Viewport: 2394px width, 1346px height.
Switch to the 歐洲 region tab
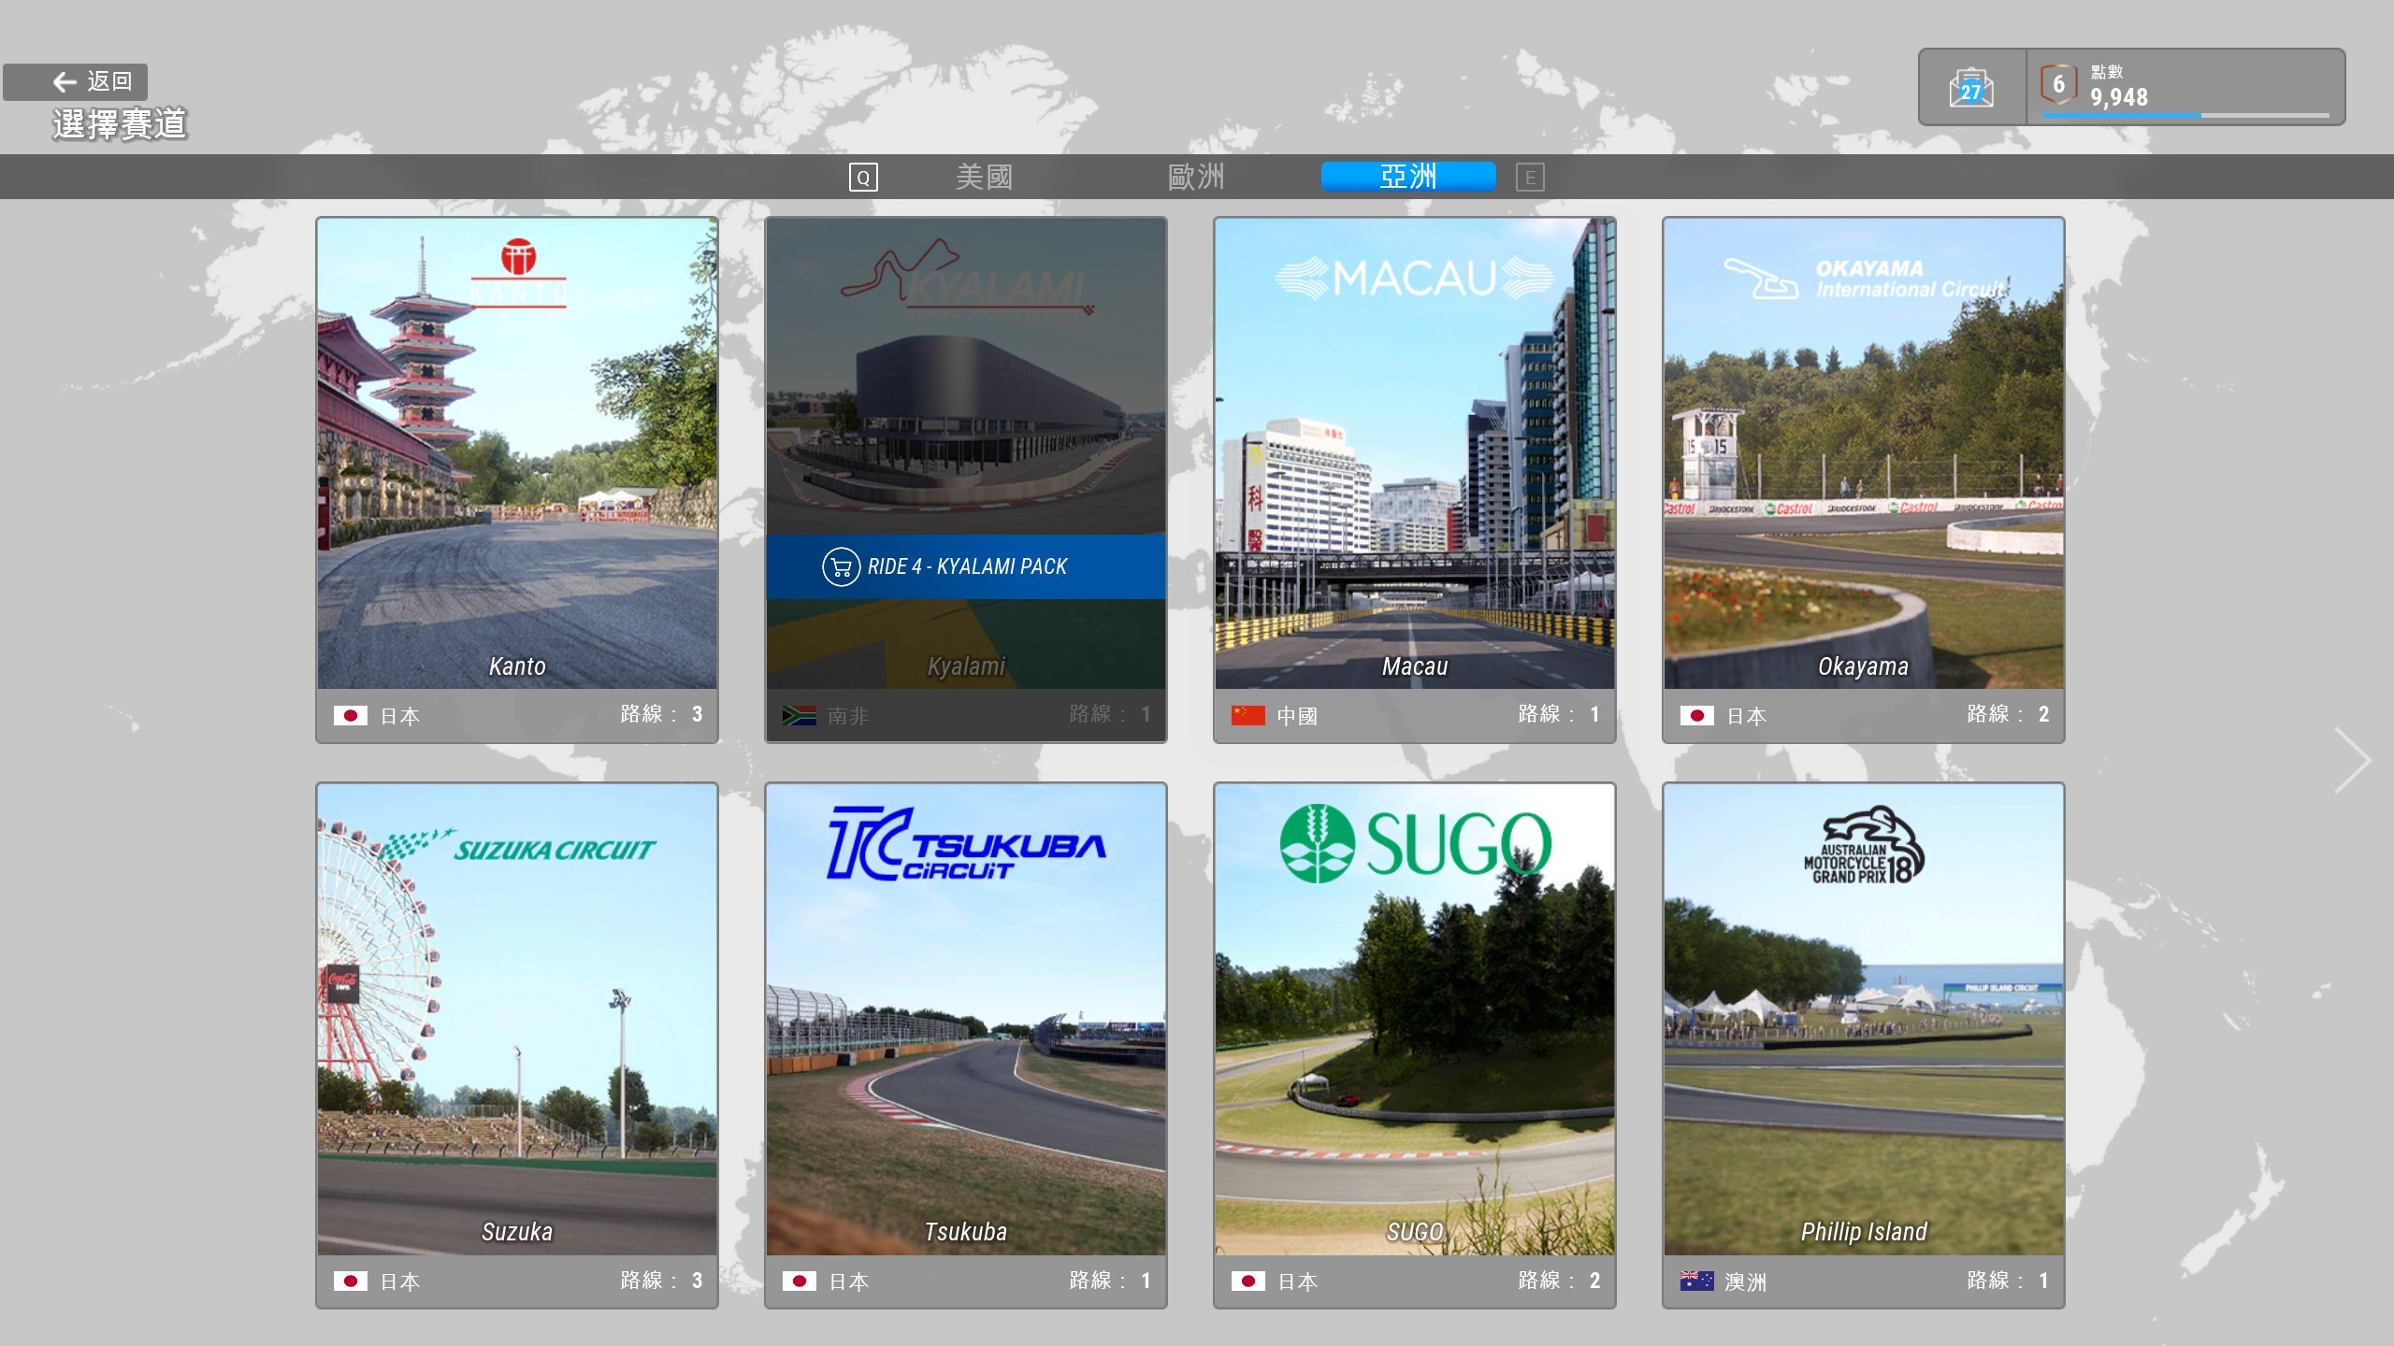[1196, 177]
